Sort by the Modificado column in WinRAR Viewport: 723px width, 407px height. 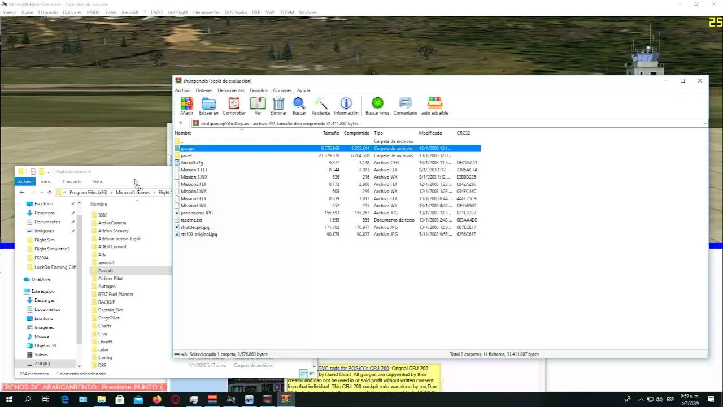pyautogui.click(x=430, y=133)
